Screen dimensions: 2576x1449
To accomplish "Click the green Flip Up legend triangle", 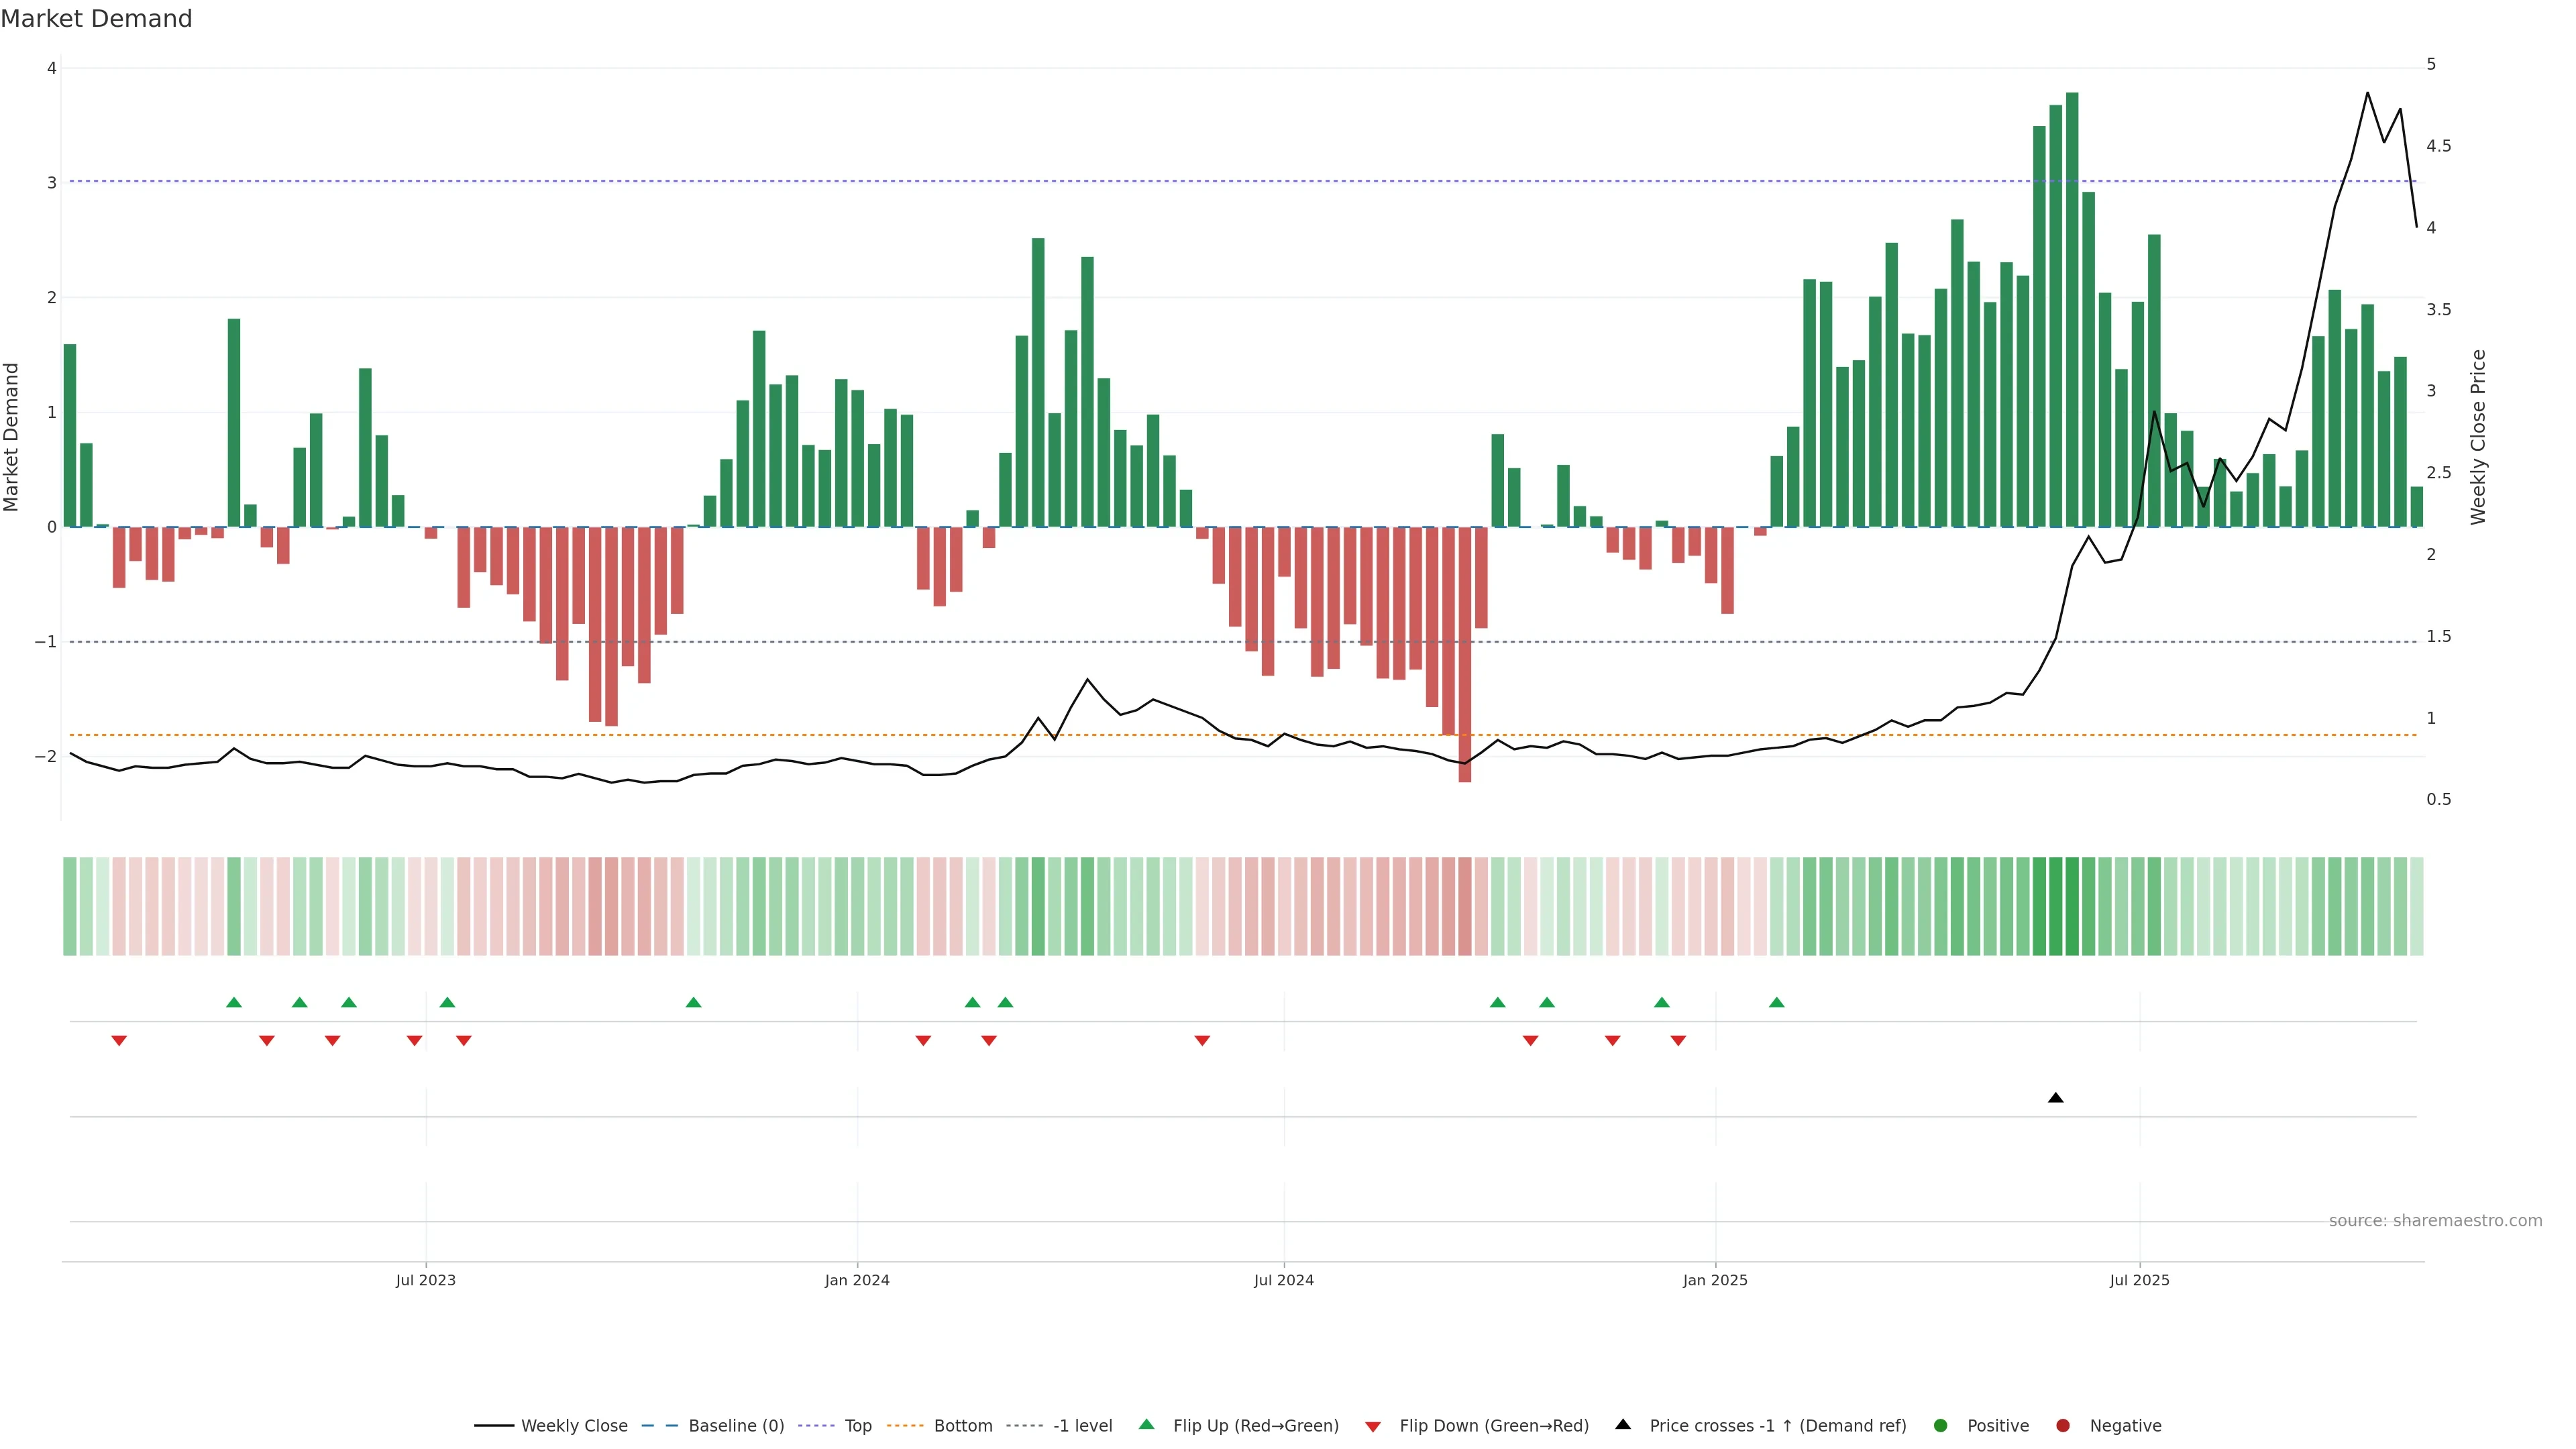I will pos(1146,1424).
